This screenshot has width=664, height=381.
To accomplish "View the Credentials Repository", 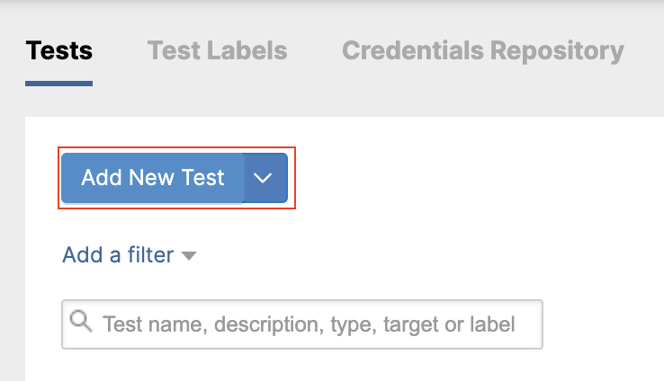I will [x=482, y=50].
